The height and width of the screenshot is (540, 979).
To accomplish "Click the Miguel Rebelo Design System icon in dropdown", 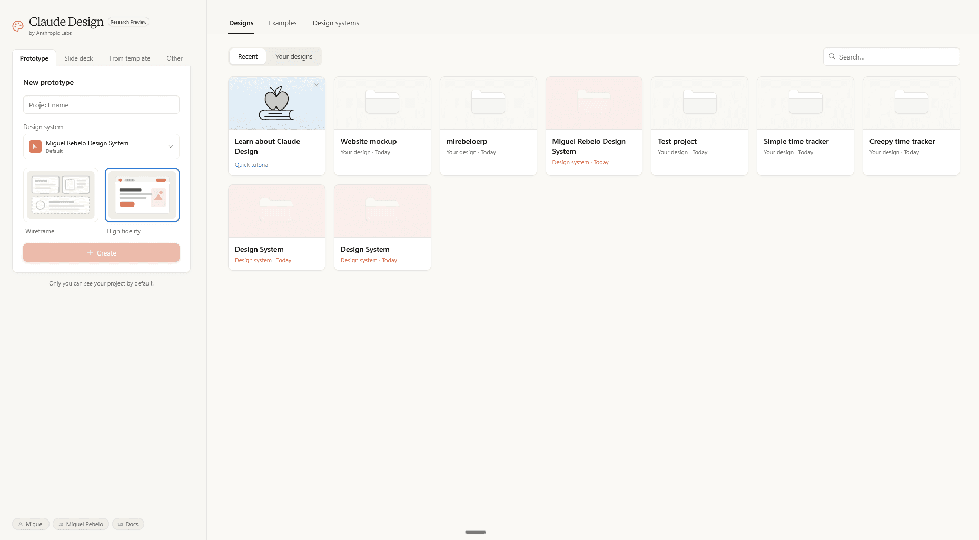I will point(35,146).
